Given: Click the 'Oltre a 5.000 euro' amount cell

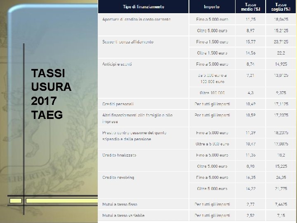Looking at the screenshot, I should coord(212,144).
